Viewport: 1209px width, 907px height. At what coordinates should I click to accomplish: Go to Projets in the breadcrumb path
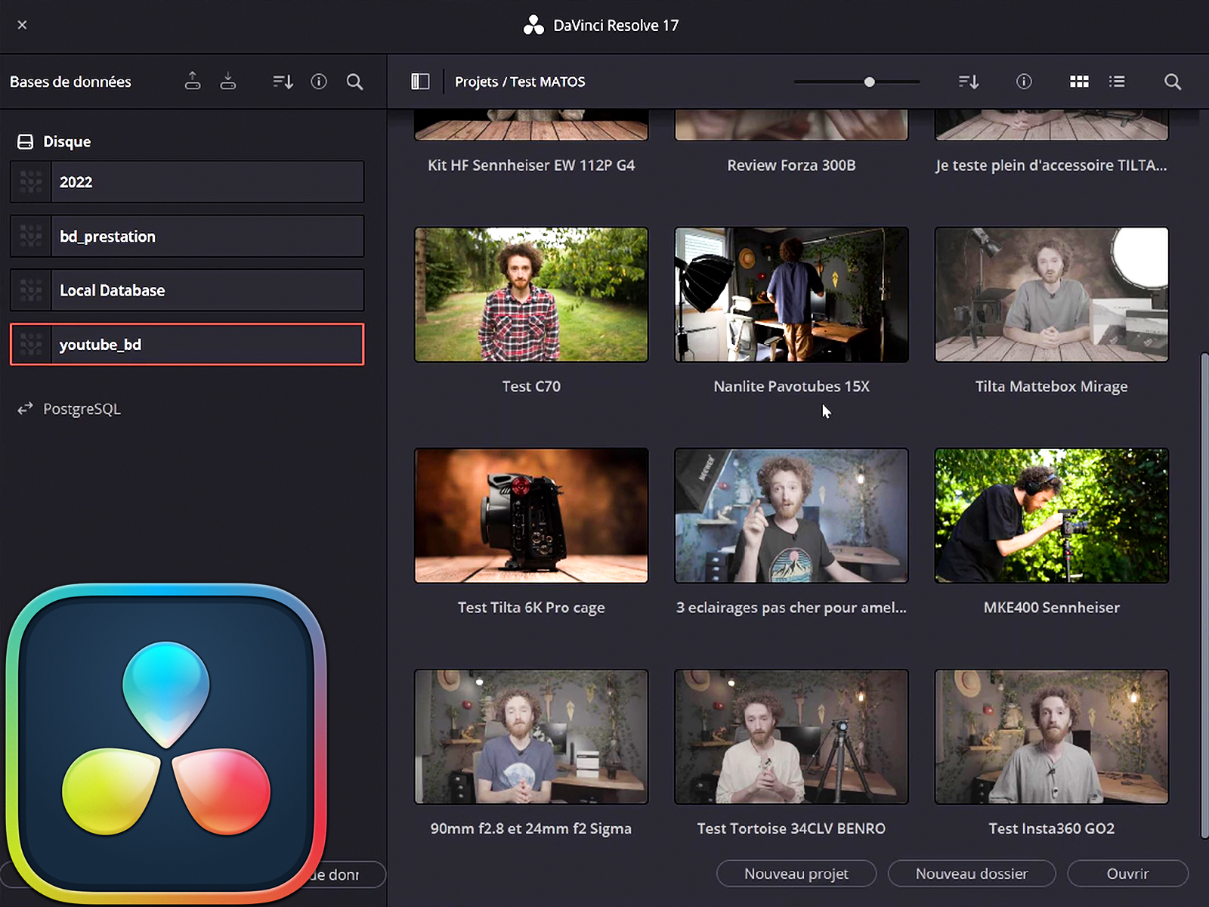[475, 82]
